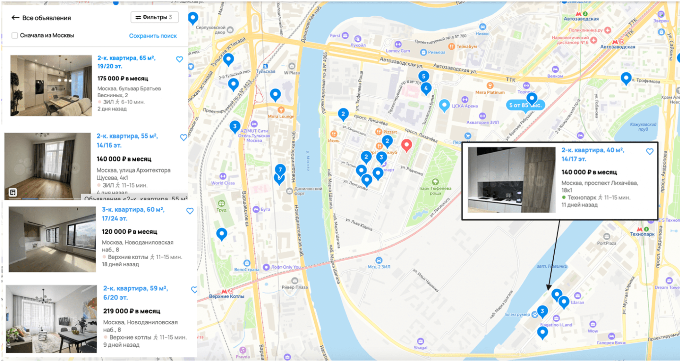Open the floor plan icon on 55 м² photo
Screen dimensions: 682x363
click(13, 192)
